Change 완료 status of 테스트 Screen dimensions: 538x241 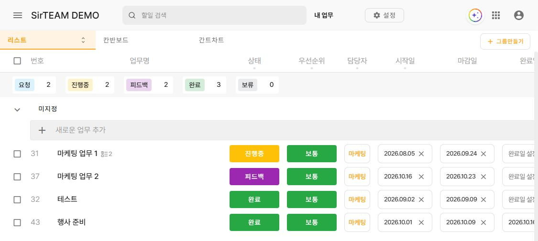click(x=254, y=199)
